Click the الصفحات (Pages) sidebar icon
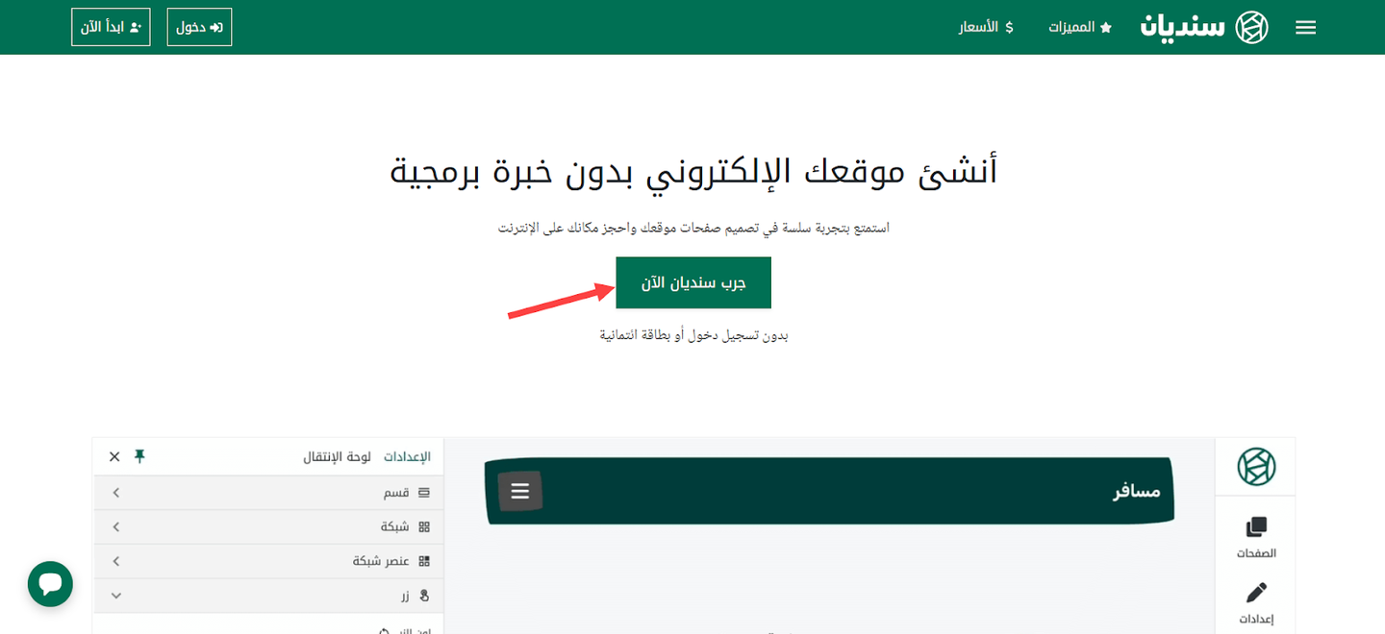 1256,537
